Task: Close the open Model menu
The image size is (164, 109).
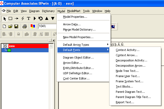Action: 61,11
